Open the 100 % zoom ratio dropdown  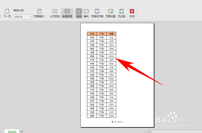[x=23, y=17]
